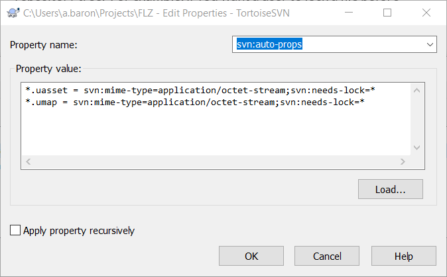
Task: Maximize the Edit Properties window
Action: click(387, 13)
